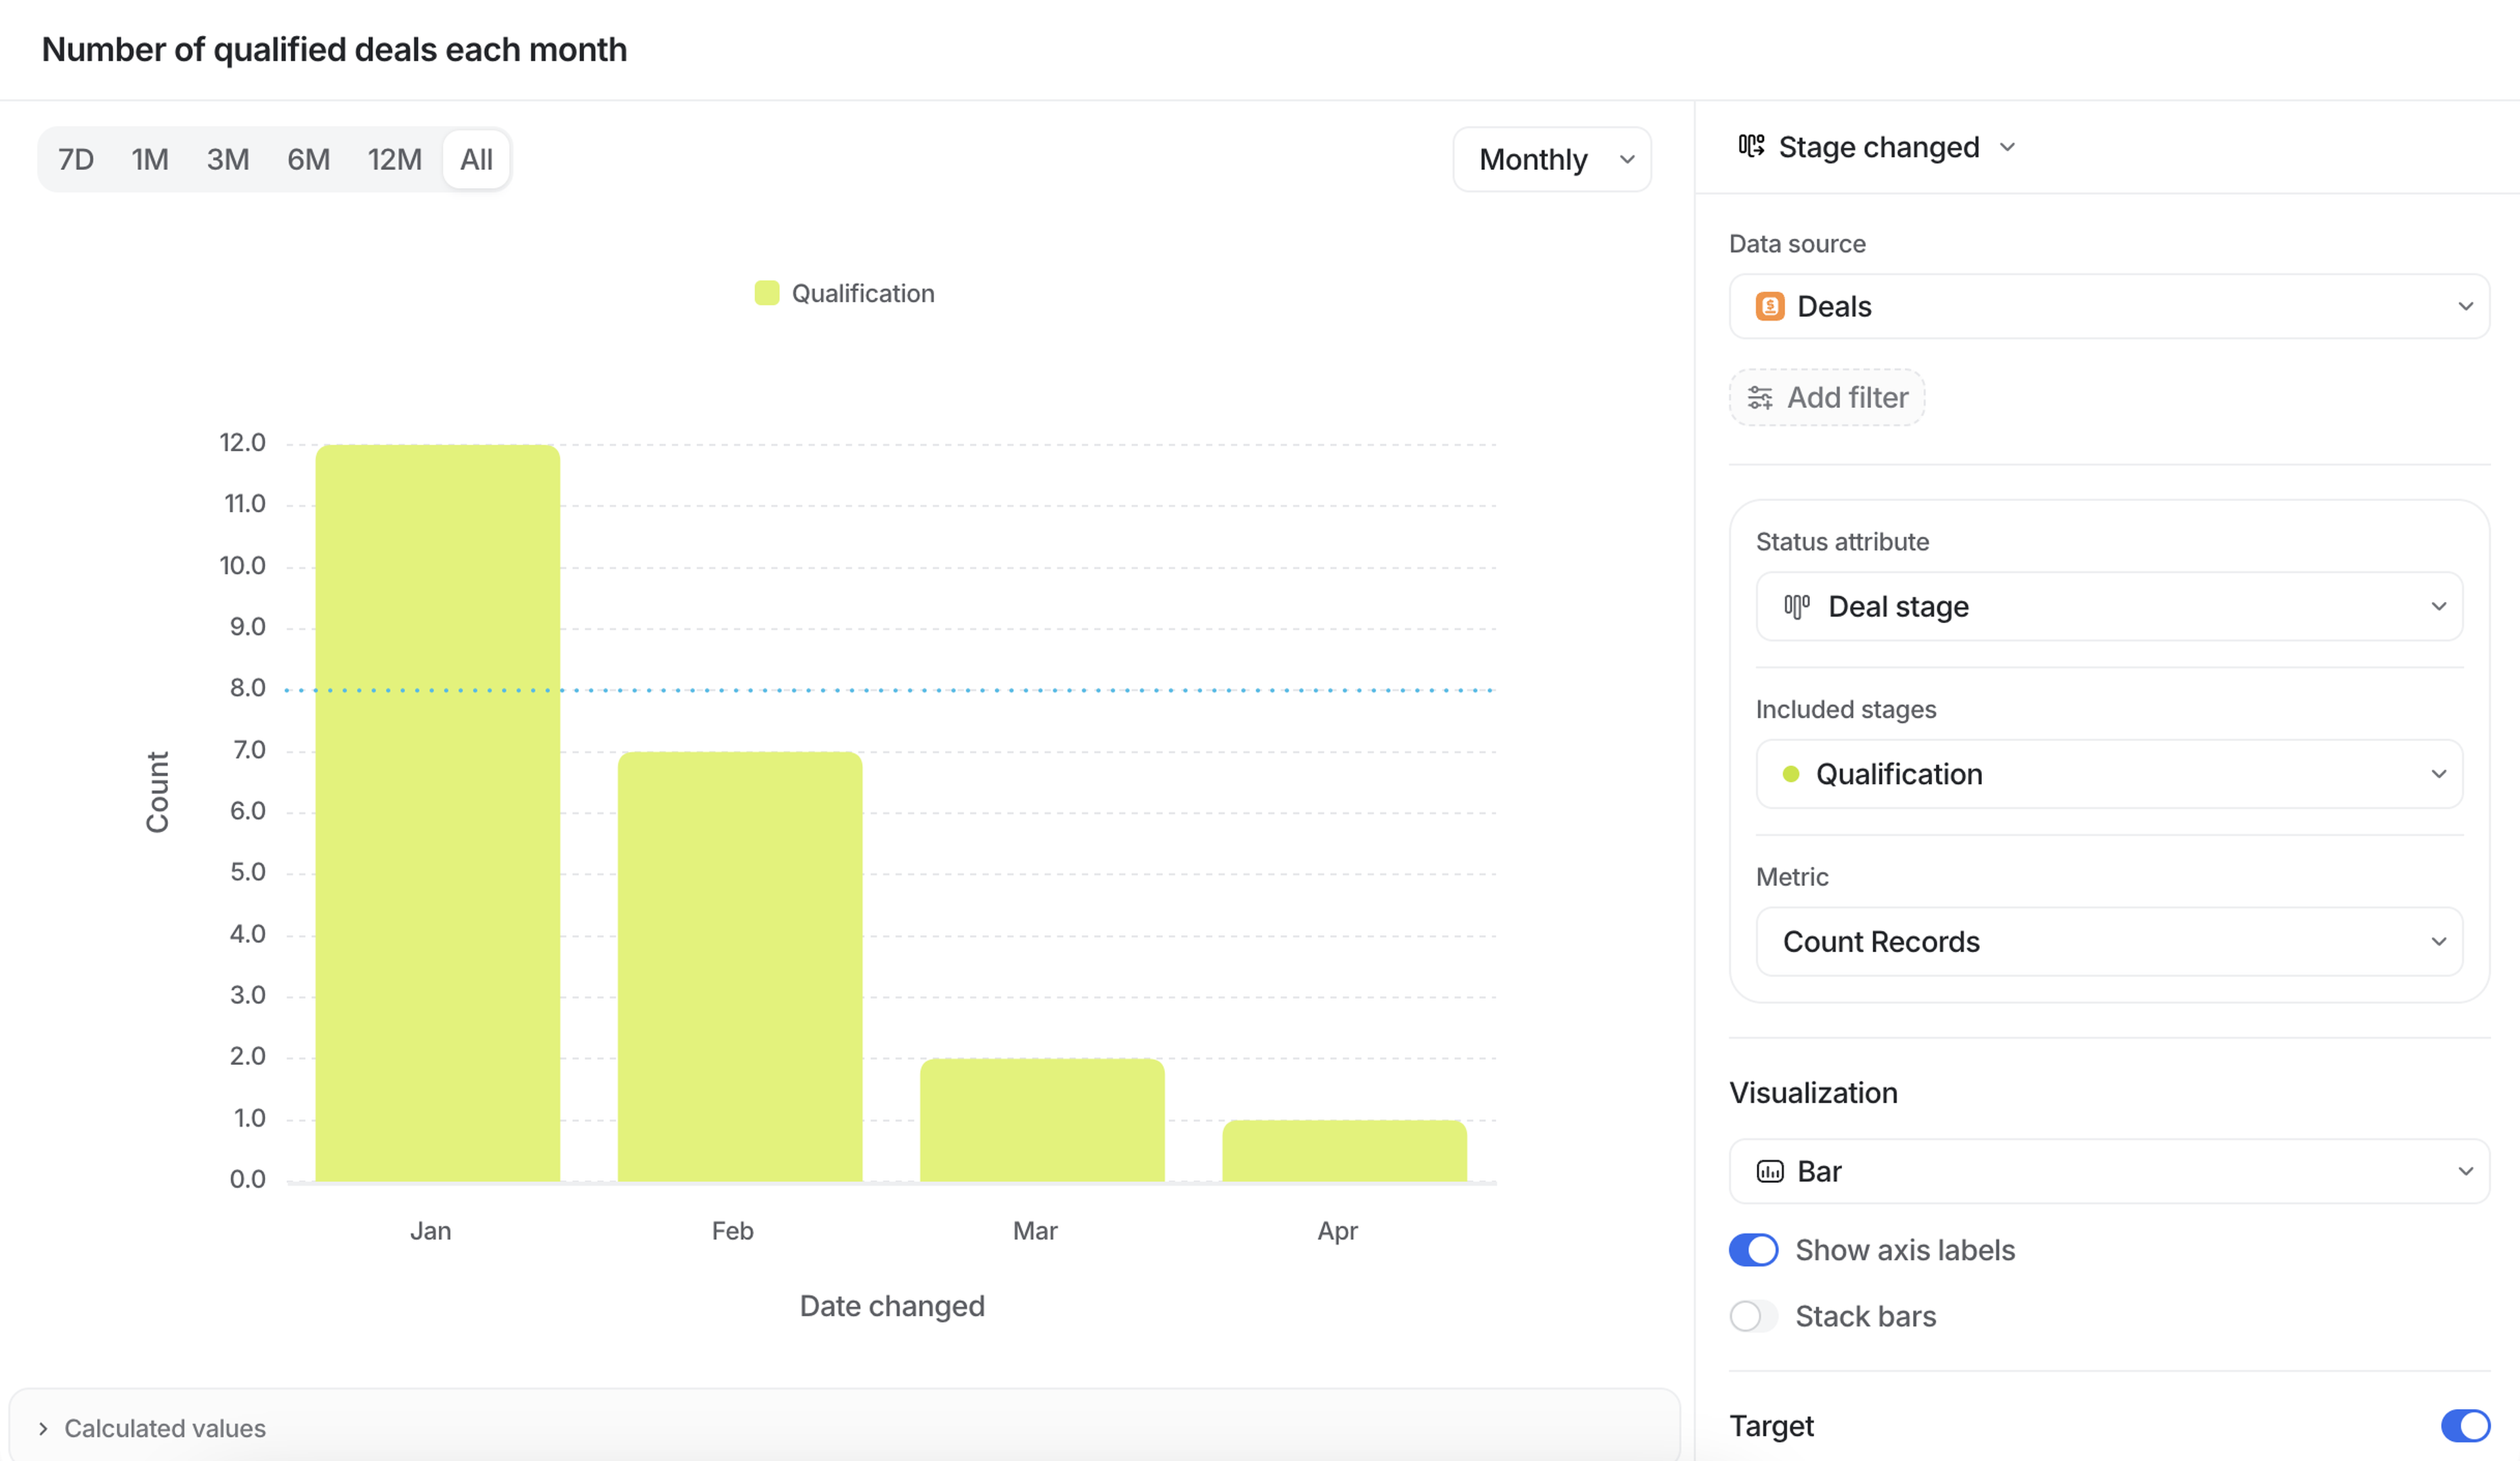Switch to the 12M time range
This screenshot has height=1461, width=2520.
[x=394, y=160]
